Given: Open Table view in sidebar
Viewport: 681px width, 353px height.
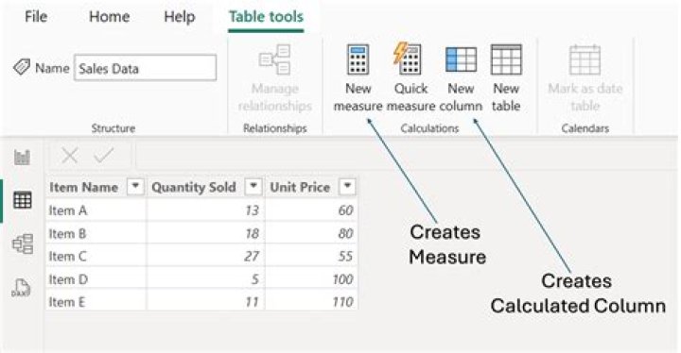Looking at the screenshot, I should 22,200.
